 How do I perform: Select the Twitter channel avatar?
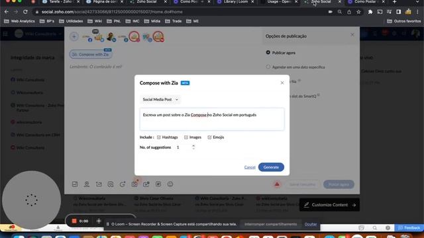pos(99,37)
